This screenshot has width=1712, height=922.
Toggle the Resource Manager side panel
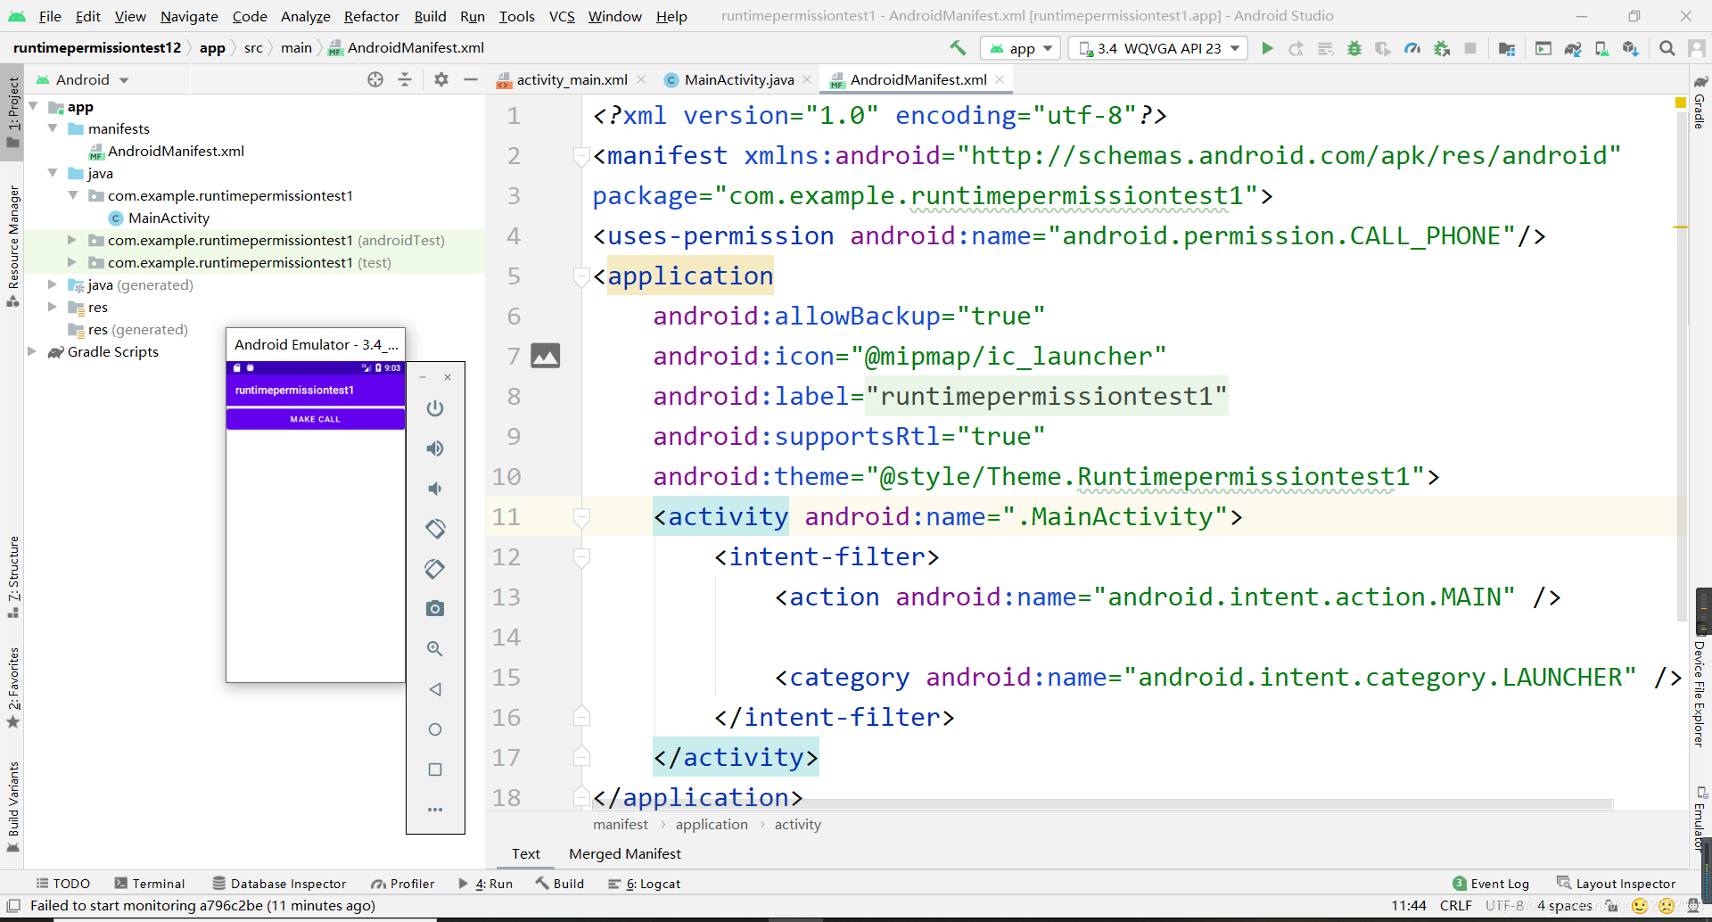coord(13,246)
